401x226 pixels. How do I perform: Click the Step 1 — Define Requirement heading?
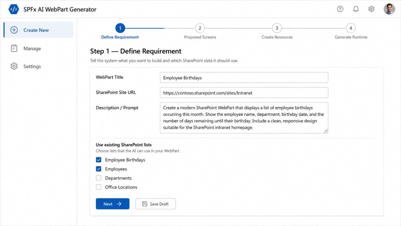pyautogui.click(x=135, y=51)
